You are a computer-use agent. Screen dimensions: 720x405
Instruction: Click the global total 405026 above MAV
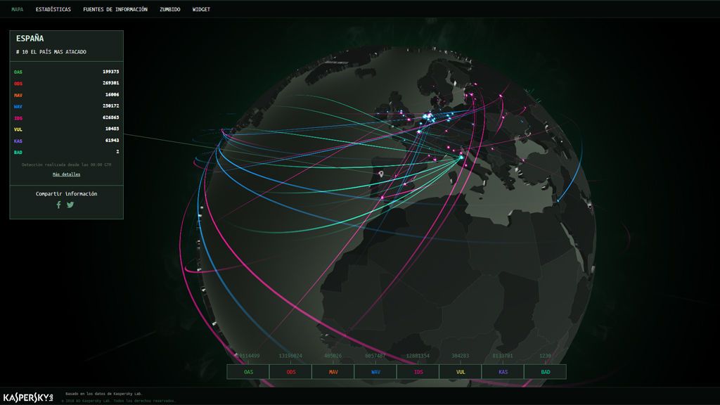coord(333,356)
